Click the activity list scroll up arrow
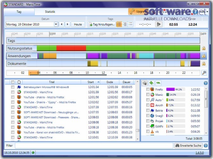This screenshot has width=213, height=159. [x=137, y=81]
